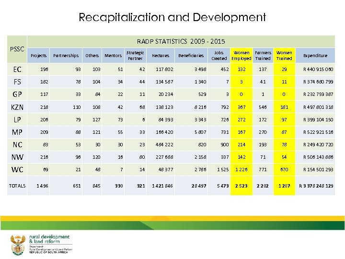Click the RADP STATISTICS 2009 - 2015 header
Image resolution: width=345 pixels, height=259 pixels.
click(x=181, y=41)
